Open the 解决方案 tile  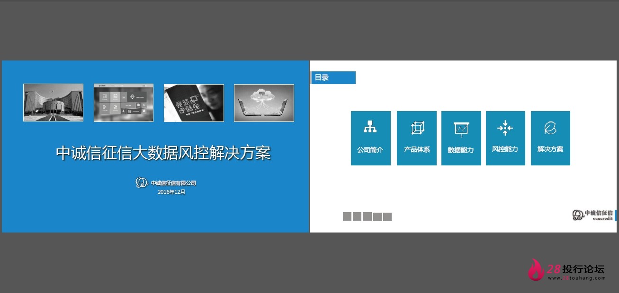tap(550, 138)
